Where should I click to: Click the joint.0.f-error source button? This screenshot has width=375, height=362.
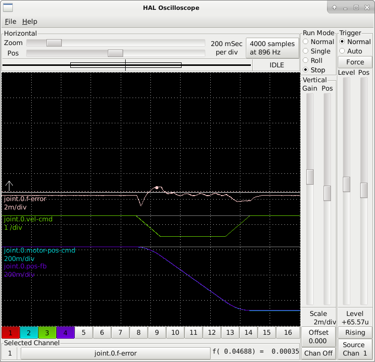(115, 354)
